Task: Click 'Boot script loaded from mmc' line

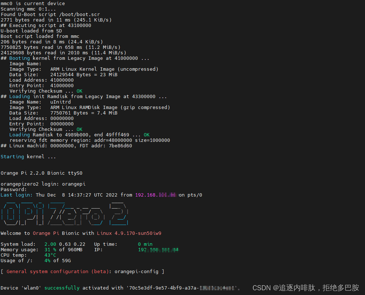Action: tap(40, 36)
